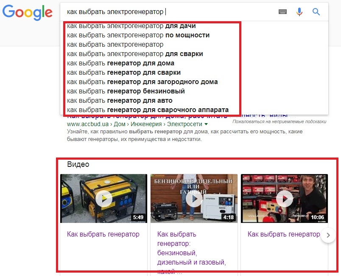The width and height of the screenshot is (341, 276).
Task: Pick suggestion "генератор для сварочного аппарата"
Action: tap(148, 110)
